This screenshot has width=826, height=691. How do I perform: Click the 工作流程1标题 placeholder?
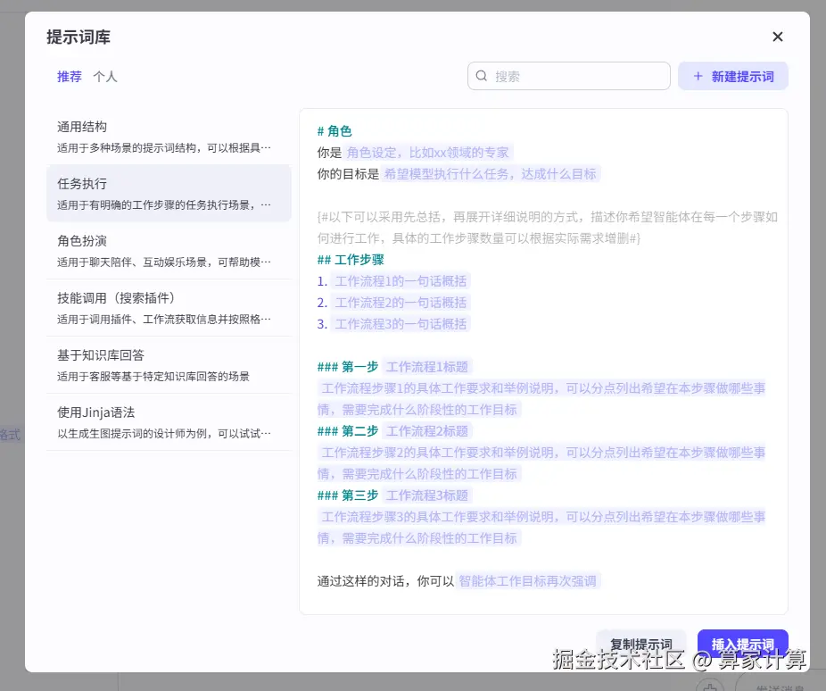(427, 366)
